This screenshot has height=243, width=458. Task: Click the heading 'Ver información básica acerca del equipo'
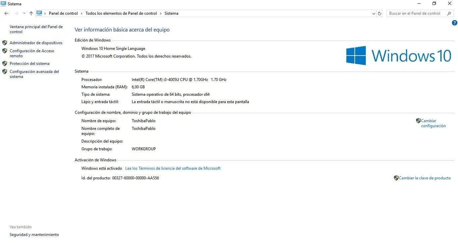tap(122, 30)
